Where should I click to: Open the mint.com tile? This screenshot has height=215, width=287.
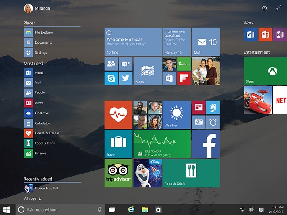[184, 64]
